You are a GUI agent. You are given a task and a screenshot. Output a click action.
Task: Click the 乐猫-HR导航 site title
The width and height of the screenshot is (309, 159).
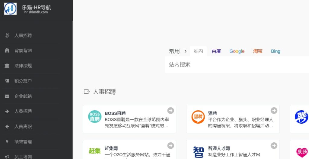(x=36, y=8)
